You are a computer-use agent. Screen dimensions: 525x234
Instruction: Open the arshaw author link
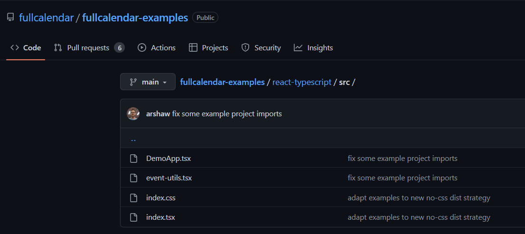coord(158,114)
